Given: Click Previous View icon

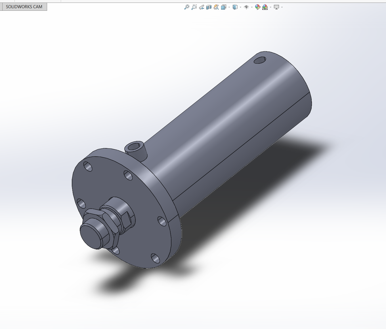Looking at the screenshot, I should (x=202, y=7).
